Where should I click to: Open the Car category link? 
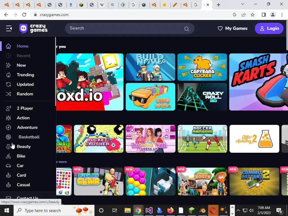tap(20, 166)
